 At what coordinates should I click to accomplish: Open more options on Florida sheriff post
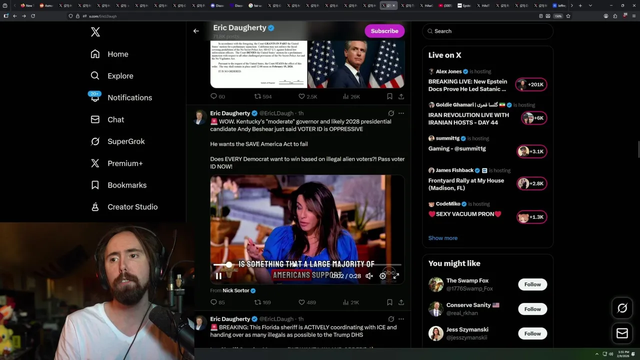click(x=401, y=319)
